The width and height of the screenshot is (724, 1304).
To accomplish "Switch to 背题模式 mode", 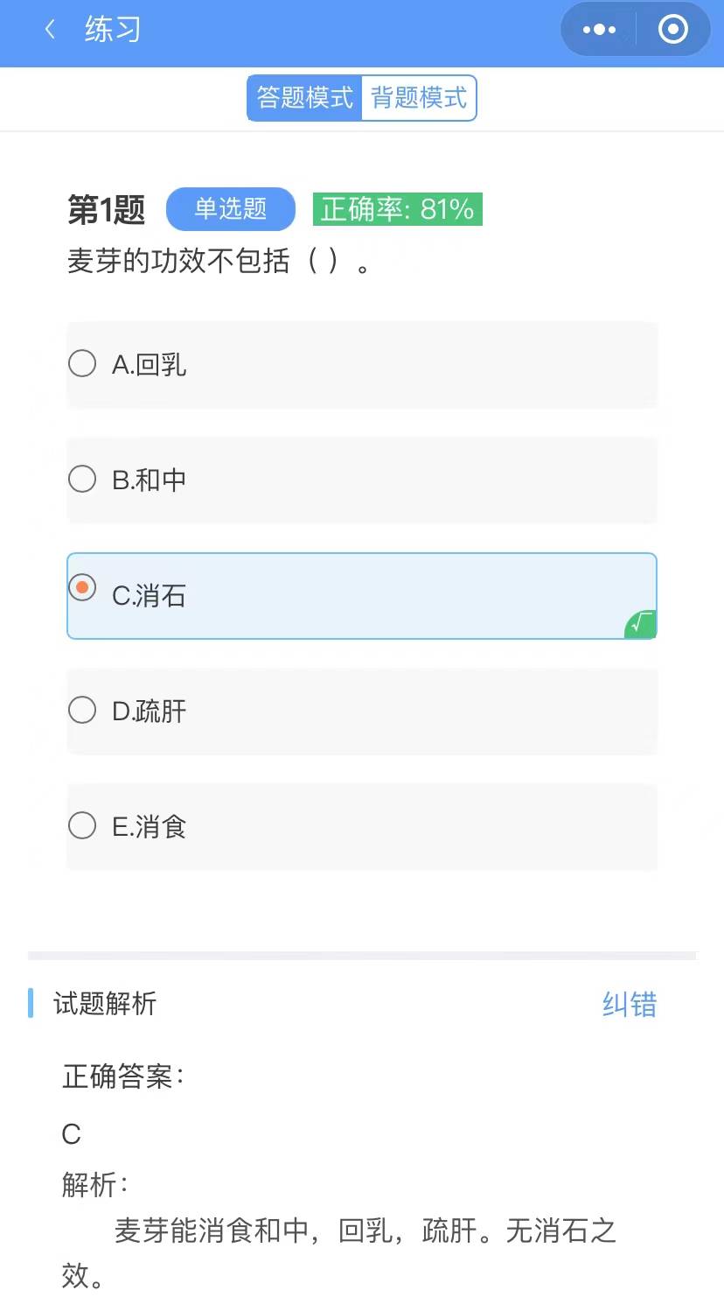I will [418, 98].
